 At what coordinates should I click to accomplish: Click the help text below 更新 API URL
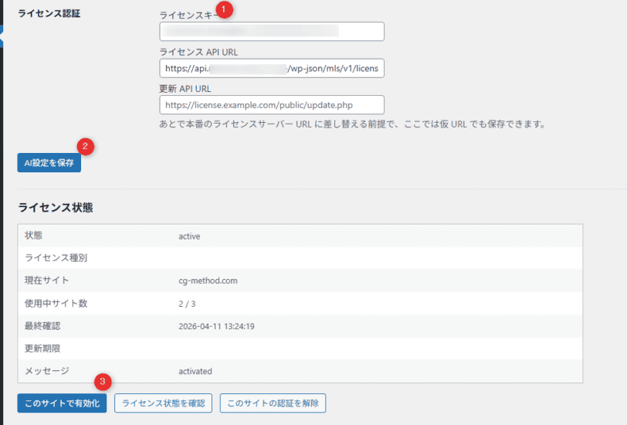pos(352,124)
